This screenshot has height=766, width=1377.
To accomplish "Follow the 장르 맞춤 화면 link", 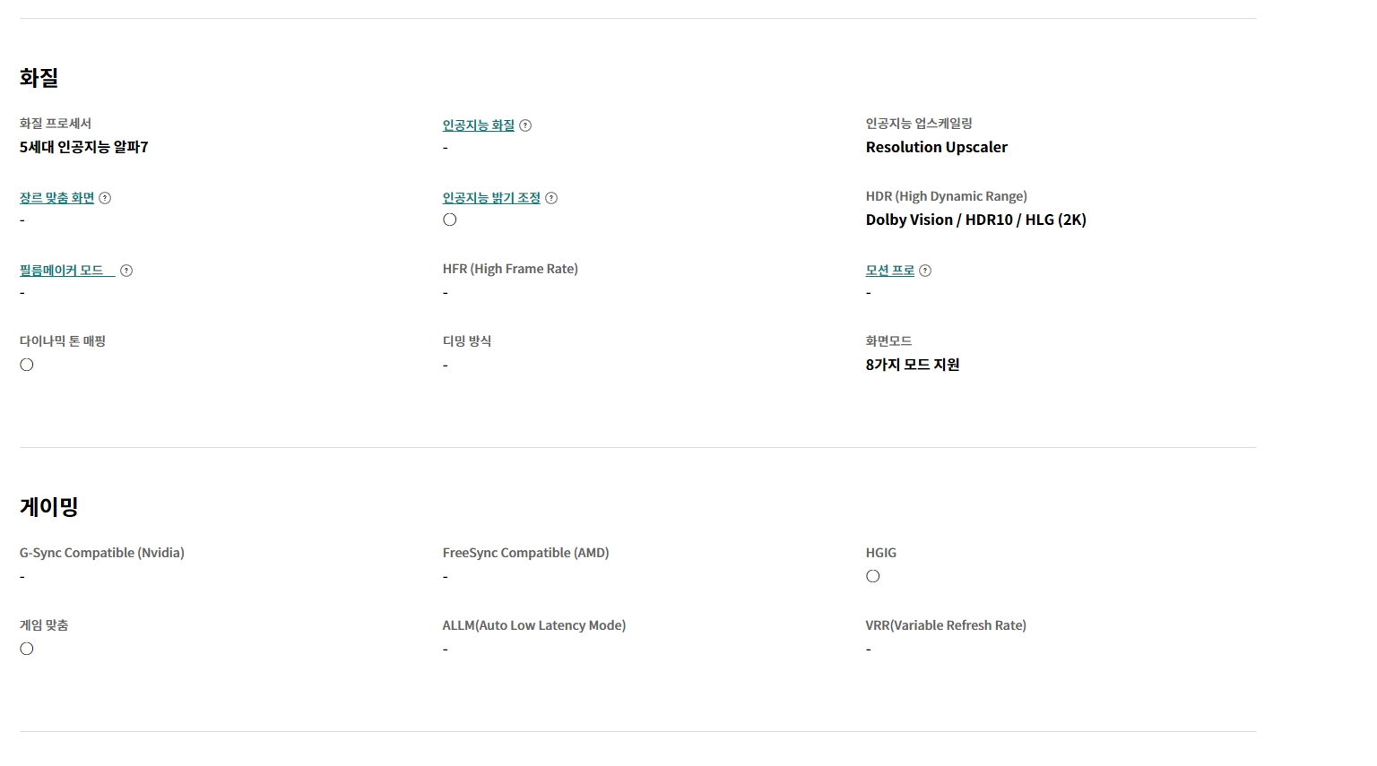I will click(x=56, y=198).
